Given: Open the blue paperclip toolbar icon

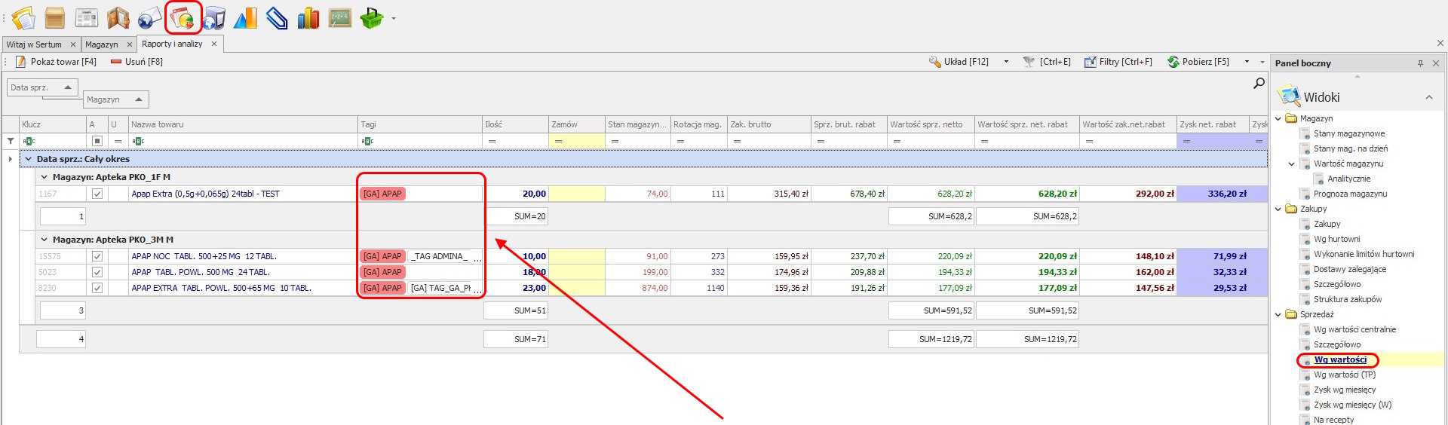Looking at the screenshot, I should pos(277,18).
